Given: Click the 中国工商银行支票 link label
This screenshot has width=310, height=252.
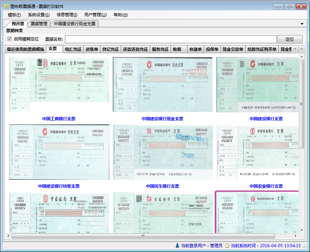Looking at the screenshot, I should pyautogui.click(x=59, y=119).
